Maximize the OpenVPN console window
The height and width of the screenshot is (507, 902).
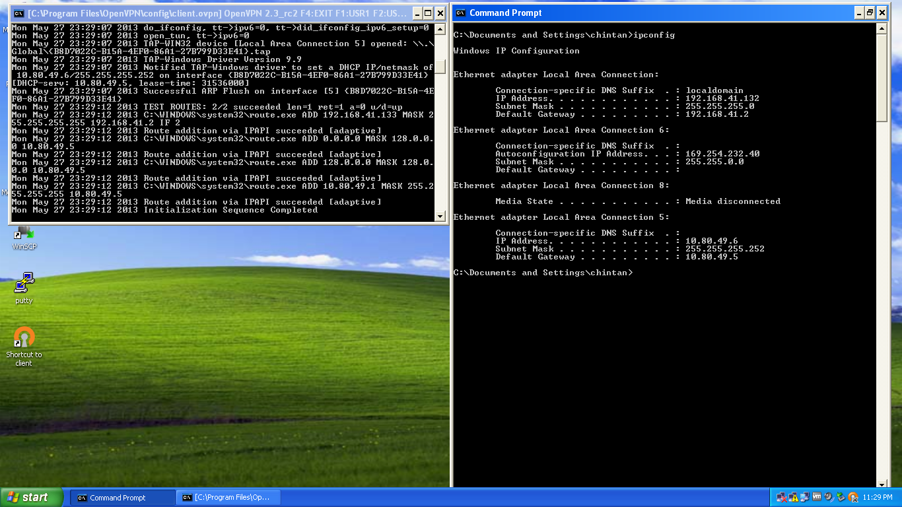coord(427,13)
